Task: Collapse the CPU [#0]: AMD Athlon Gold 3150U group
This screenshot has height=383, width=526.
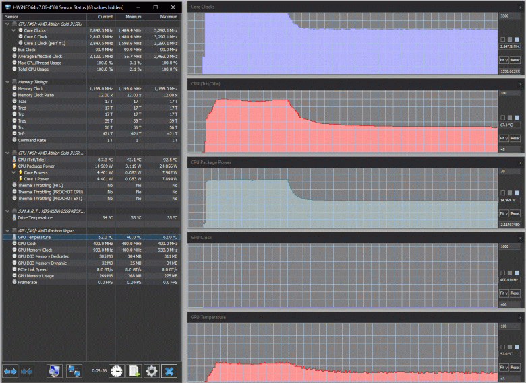Action: coord(7,24)
